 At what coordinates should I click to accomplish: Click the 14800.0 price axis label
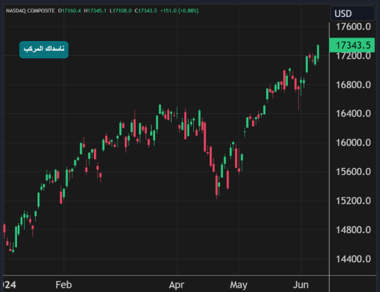(353, 230)
